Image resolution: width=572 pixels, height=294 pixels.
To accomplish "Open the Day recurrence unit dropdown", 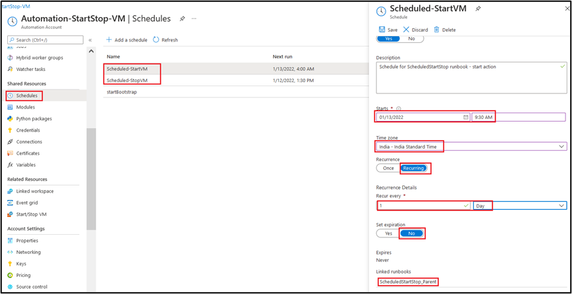I will [x=520, y=206].
